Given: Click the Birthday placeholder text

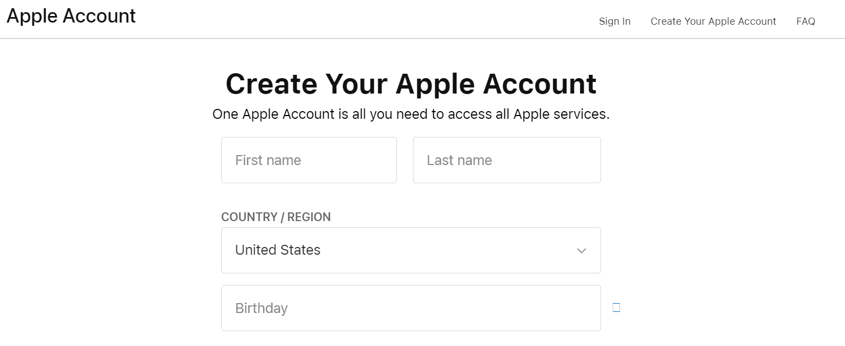Looking at the screenshot, I should [x=261, y=308].
